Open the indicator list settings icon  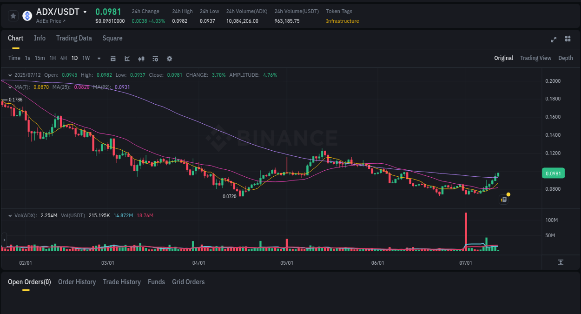click(x=155, y=58)
